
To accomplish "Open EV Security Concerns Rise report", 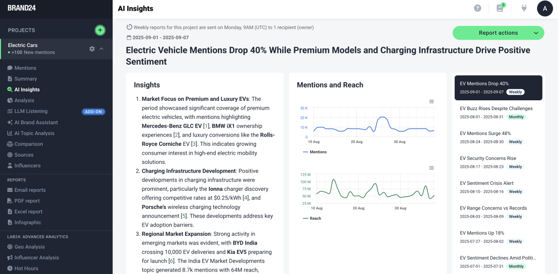I will point(498,162).
